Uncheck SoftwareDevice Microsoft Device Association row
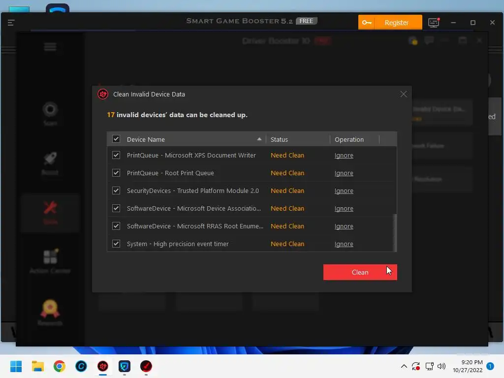 click(116, 208)
